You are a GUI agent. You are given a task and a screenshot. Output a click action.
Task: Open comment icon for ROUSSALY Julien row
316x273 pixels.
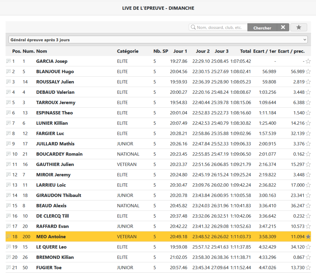(9, 81)
